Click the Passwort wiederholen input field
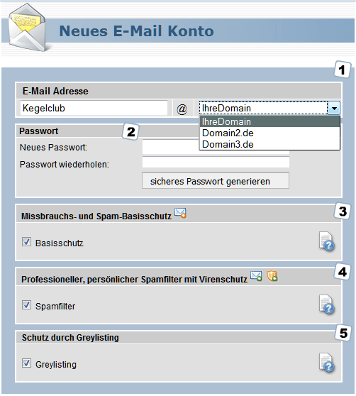 coord(216,162)
